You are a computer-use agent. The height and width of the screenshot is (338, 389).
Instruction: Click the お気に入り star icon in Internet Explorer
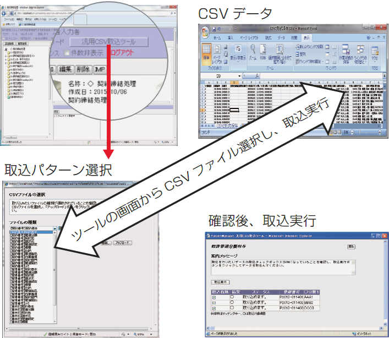click(4, 24)
